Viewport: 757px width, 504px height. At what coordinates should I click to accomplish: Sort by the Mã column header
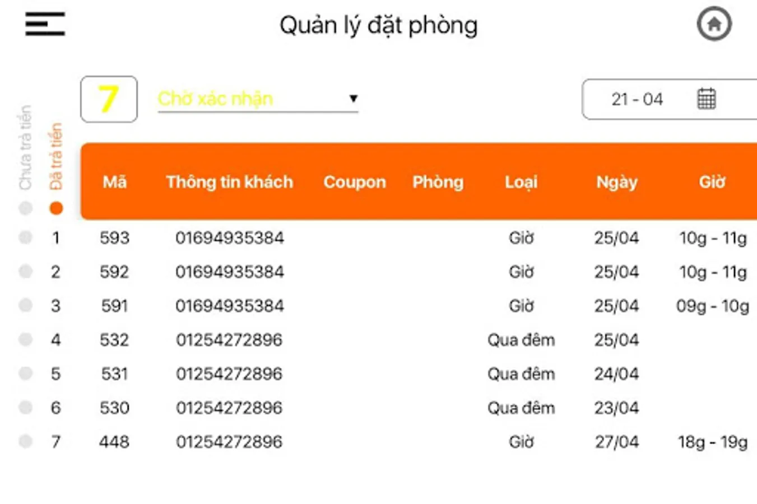point(114,182)
